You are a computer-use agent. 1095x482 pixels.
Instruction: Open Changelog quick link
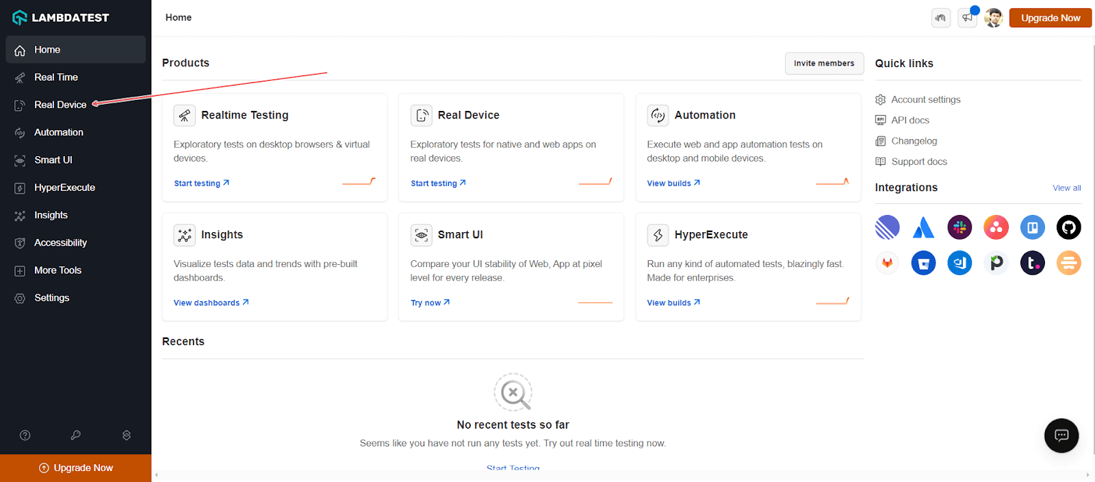(906, 141)
